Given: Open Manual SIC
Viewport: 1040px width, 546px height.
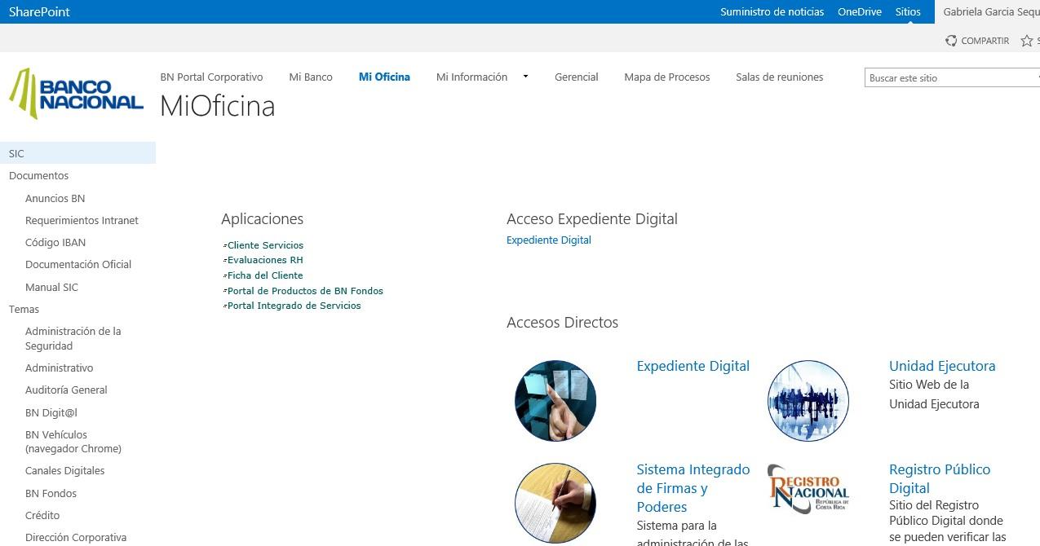Looking at the screenshot, I should (51, 287).
